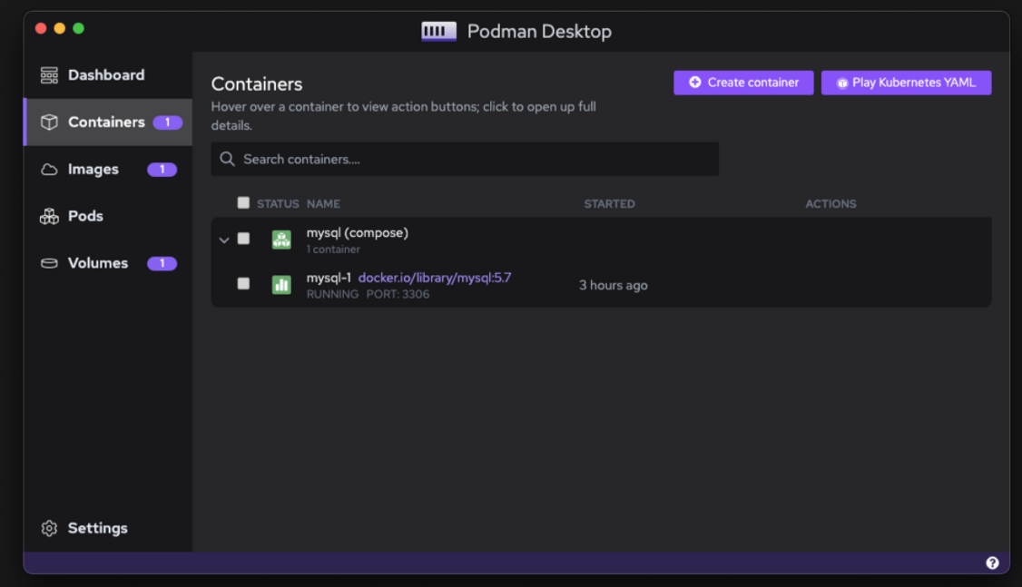Image resolution: width=1022 pixels, height=587 pixels.
Task: Click the green maximize window button
Action: [79, 28]
